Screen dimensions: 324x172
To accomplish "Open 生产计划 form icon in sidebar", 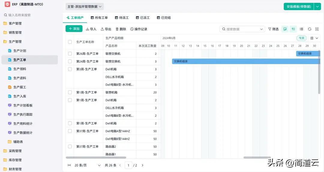I will pos(10,51).
